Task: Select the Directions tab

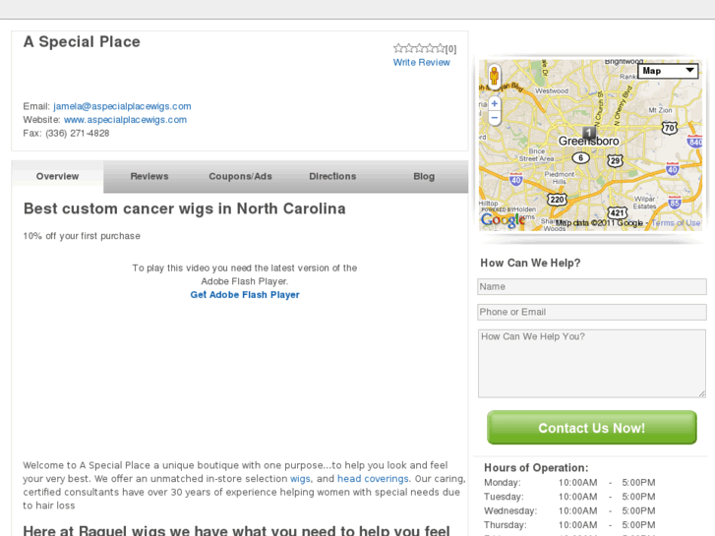Action: (x=332, y=177)
